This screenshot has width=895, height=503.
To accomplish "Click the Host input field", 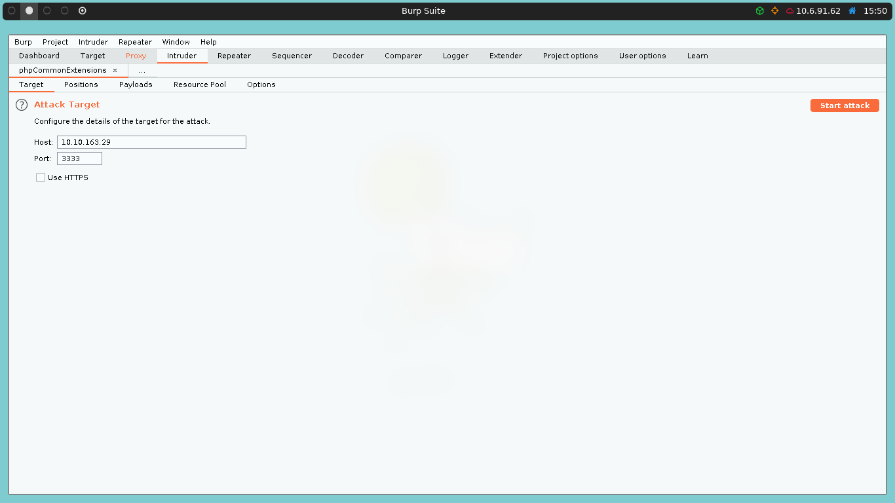I will click(151, 142).
